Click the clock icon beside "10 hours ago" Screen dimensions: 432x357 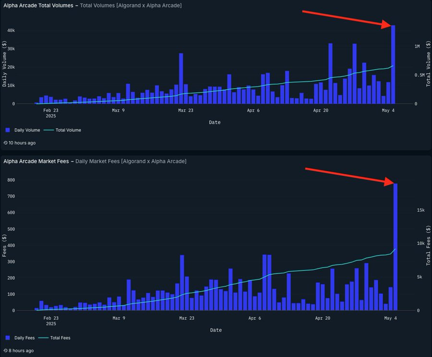(x=5, y=143)
